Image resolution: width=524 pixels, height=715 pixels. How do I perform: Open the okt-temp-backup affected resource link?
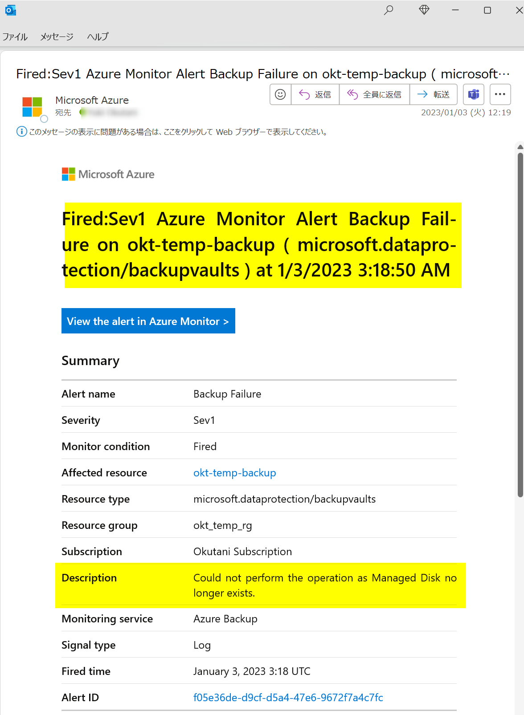point(235,473)
